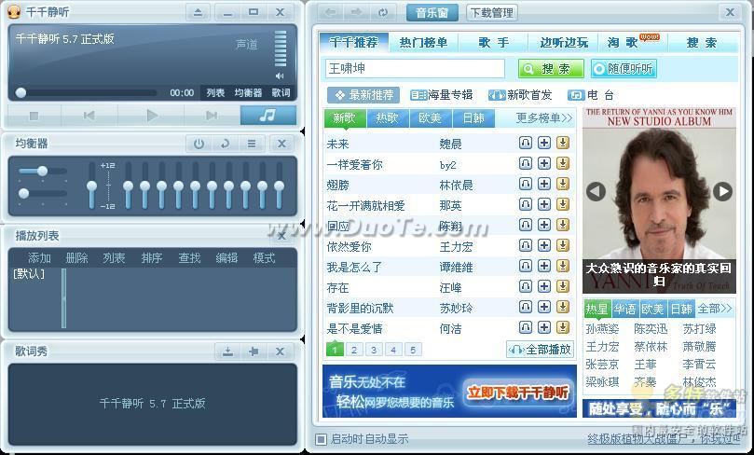Open artist 孙燕姿 link

tap(602, 329)
